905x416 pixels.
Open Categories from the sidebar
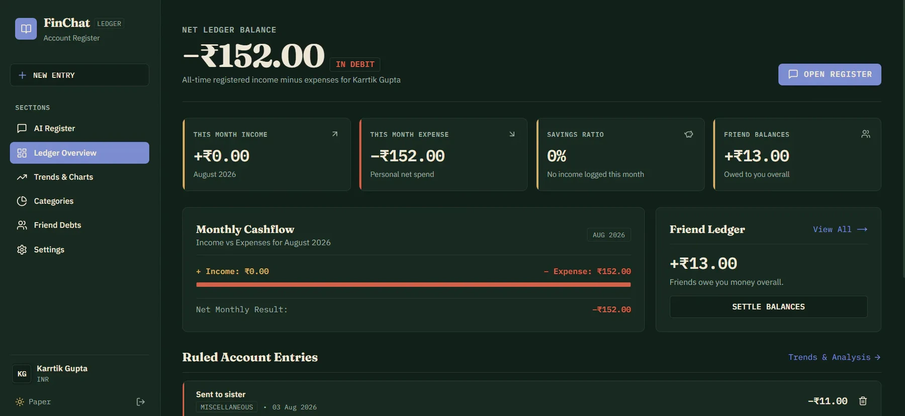point(79,201)
